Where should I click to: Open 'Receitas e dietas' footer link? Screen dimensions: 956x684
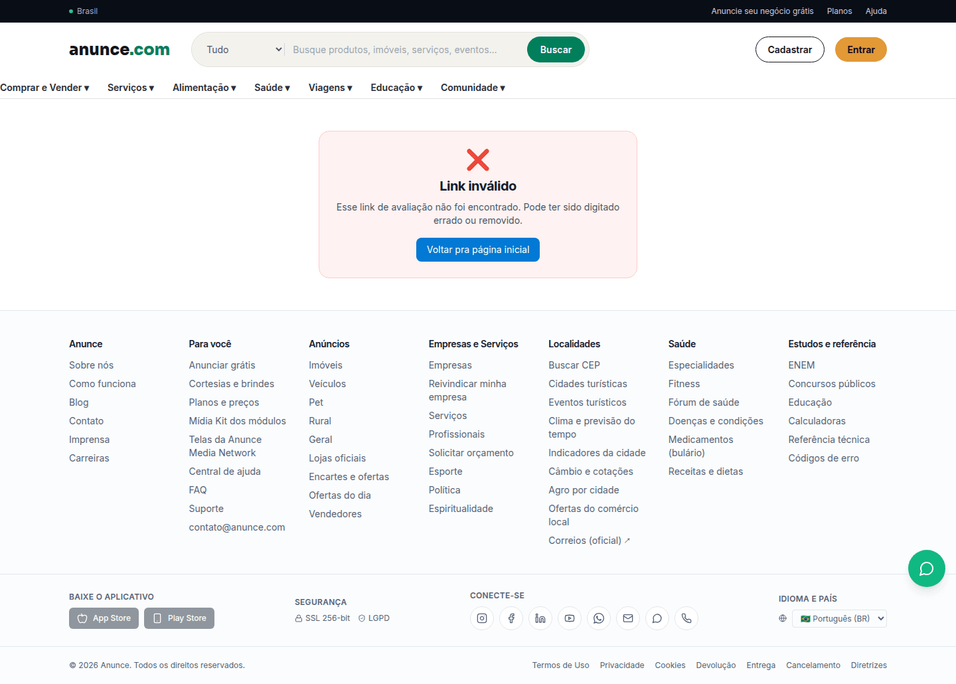click(706, 471)
